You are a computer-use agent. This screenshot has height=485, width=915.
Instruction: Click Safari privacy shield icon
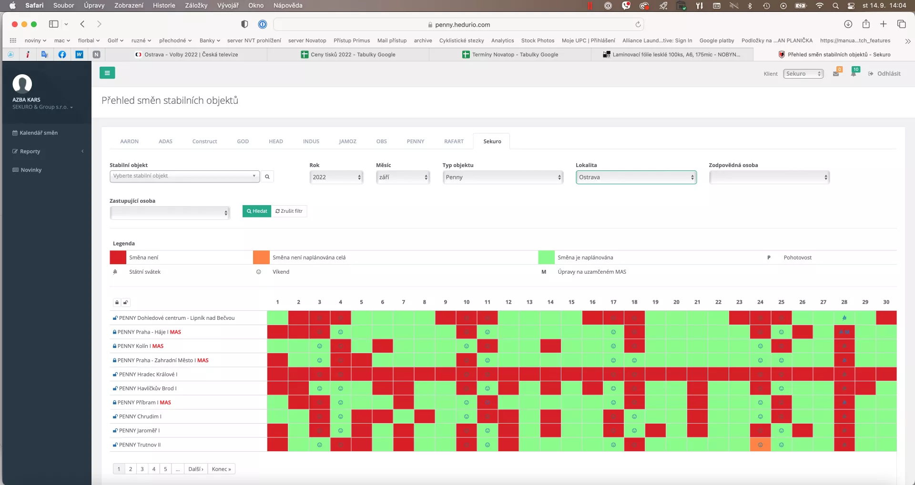(244, 24)
